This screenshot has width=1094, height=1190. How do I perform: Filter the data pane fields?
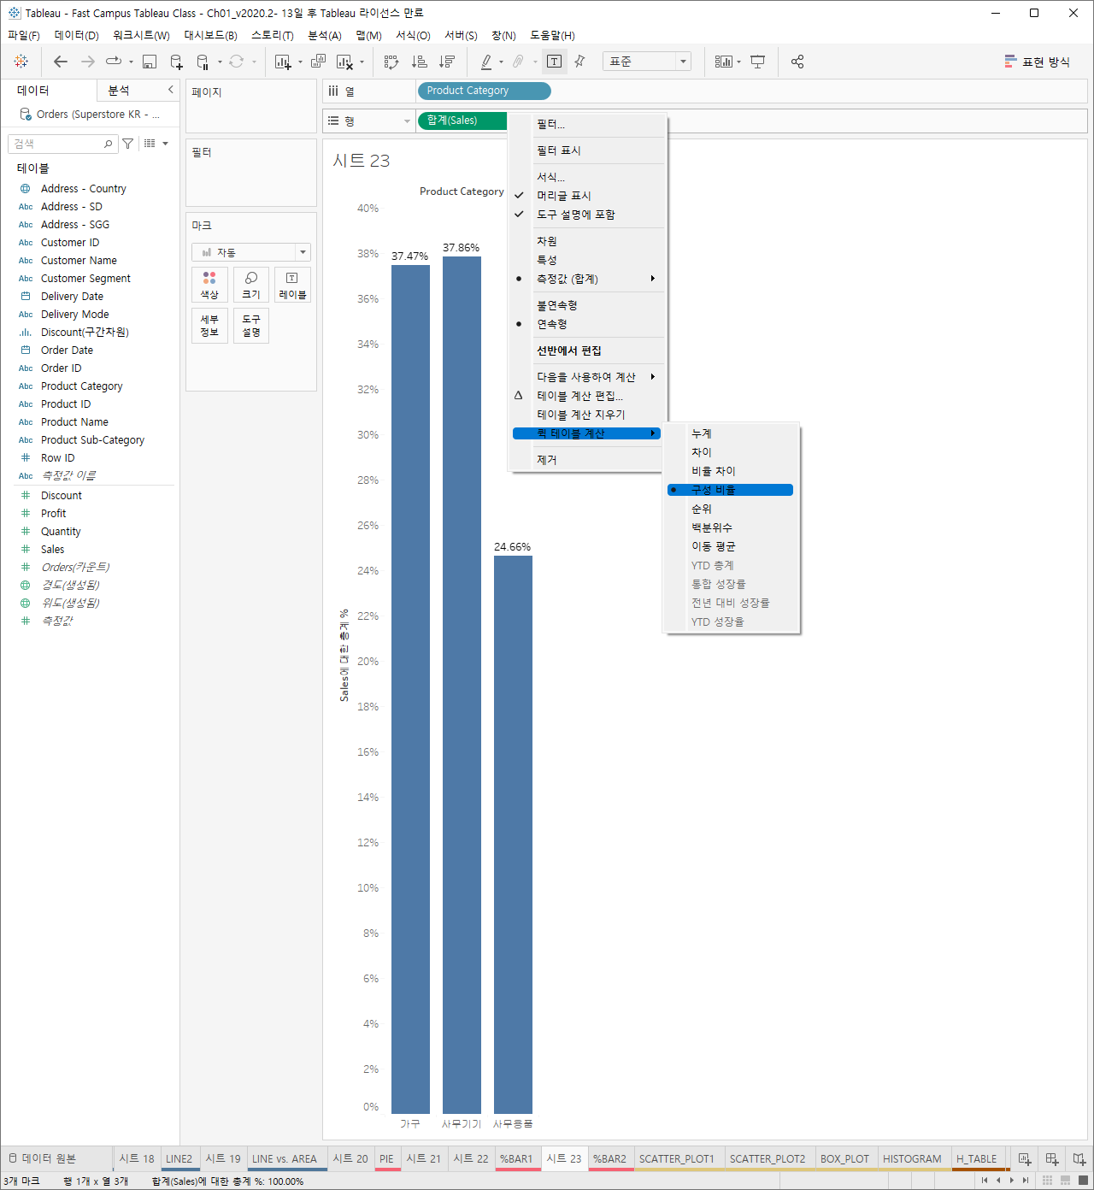127,144
